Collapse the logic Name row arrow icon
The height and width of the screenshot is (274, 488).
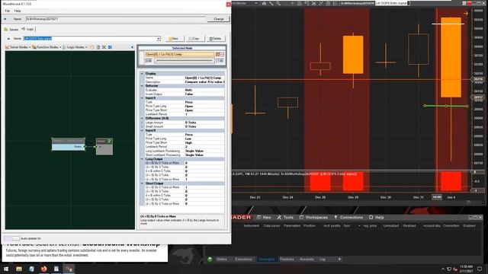coord(8,39)
